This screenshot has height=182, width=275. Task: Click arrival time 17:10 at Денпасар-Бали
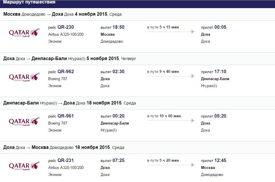[220, 72]
